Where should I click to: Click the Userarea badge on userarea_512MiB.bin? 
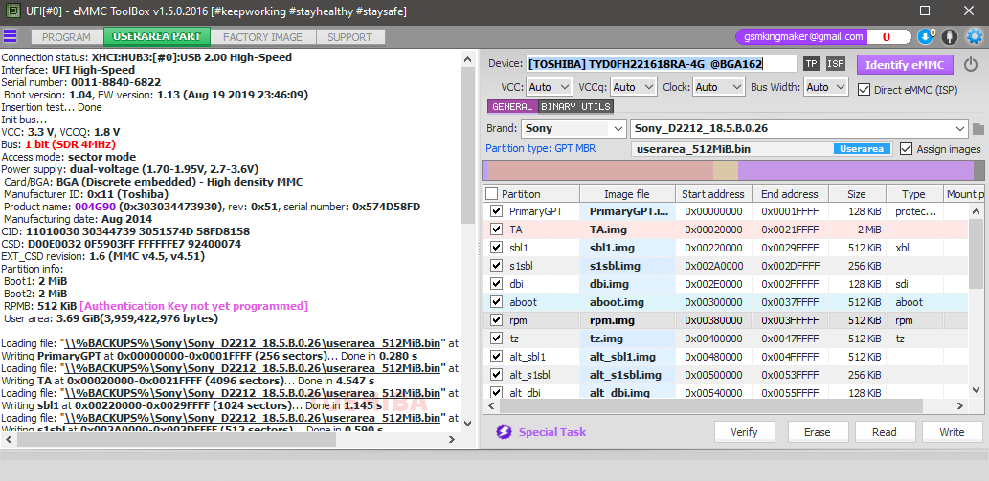coord(863,149)
